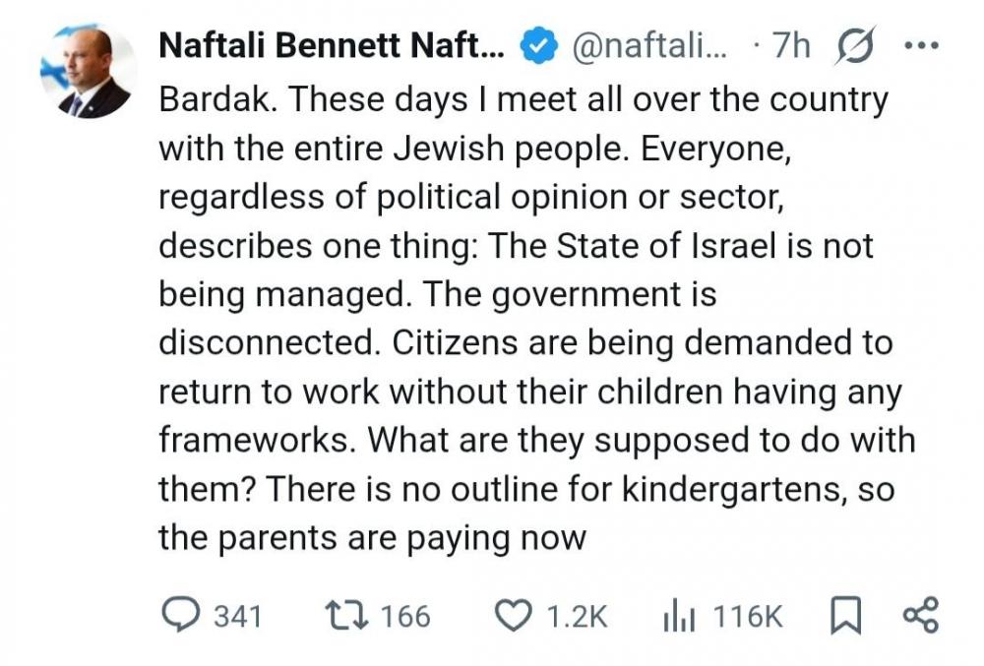Click the reply speech bubble icon
This screenshot has height=666, width=984.
point(180,616)
